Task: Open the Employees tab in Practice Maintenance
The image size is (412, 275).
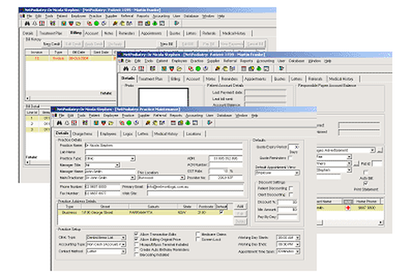Action: click(x=108, y=134)
